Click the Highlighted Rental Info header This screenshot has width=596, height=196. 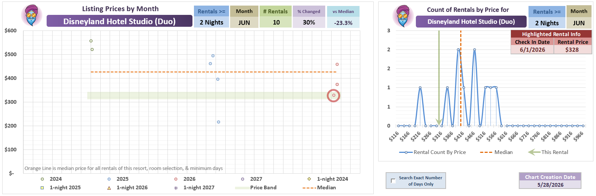coord(551,34)
